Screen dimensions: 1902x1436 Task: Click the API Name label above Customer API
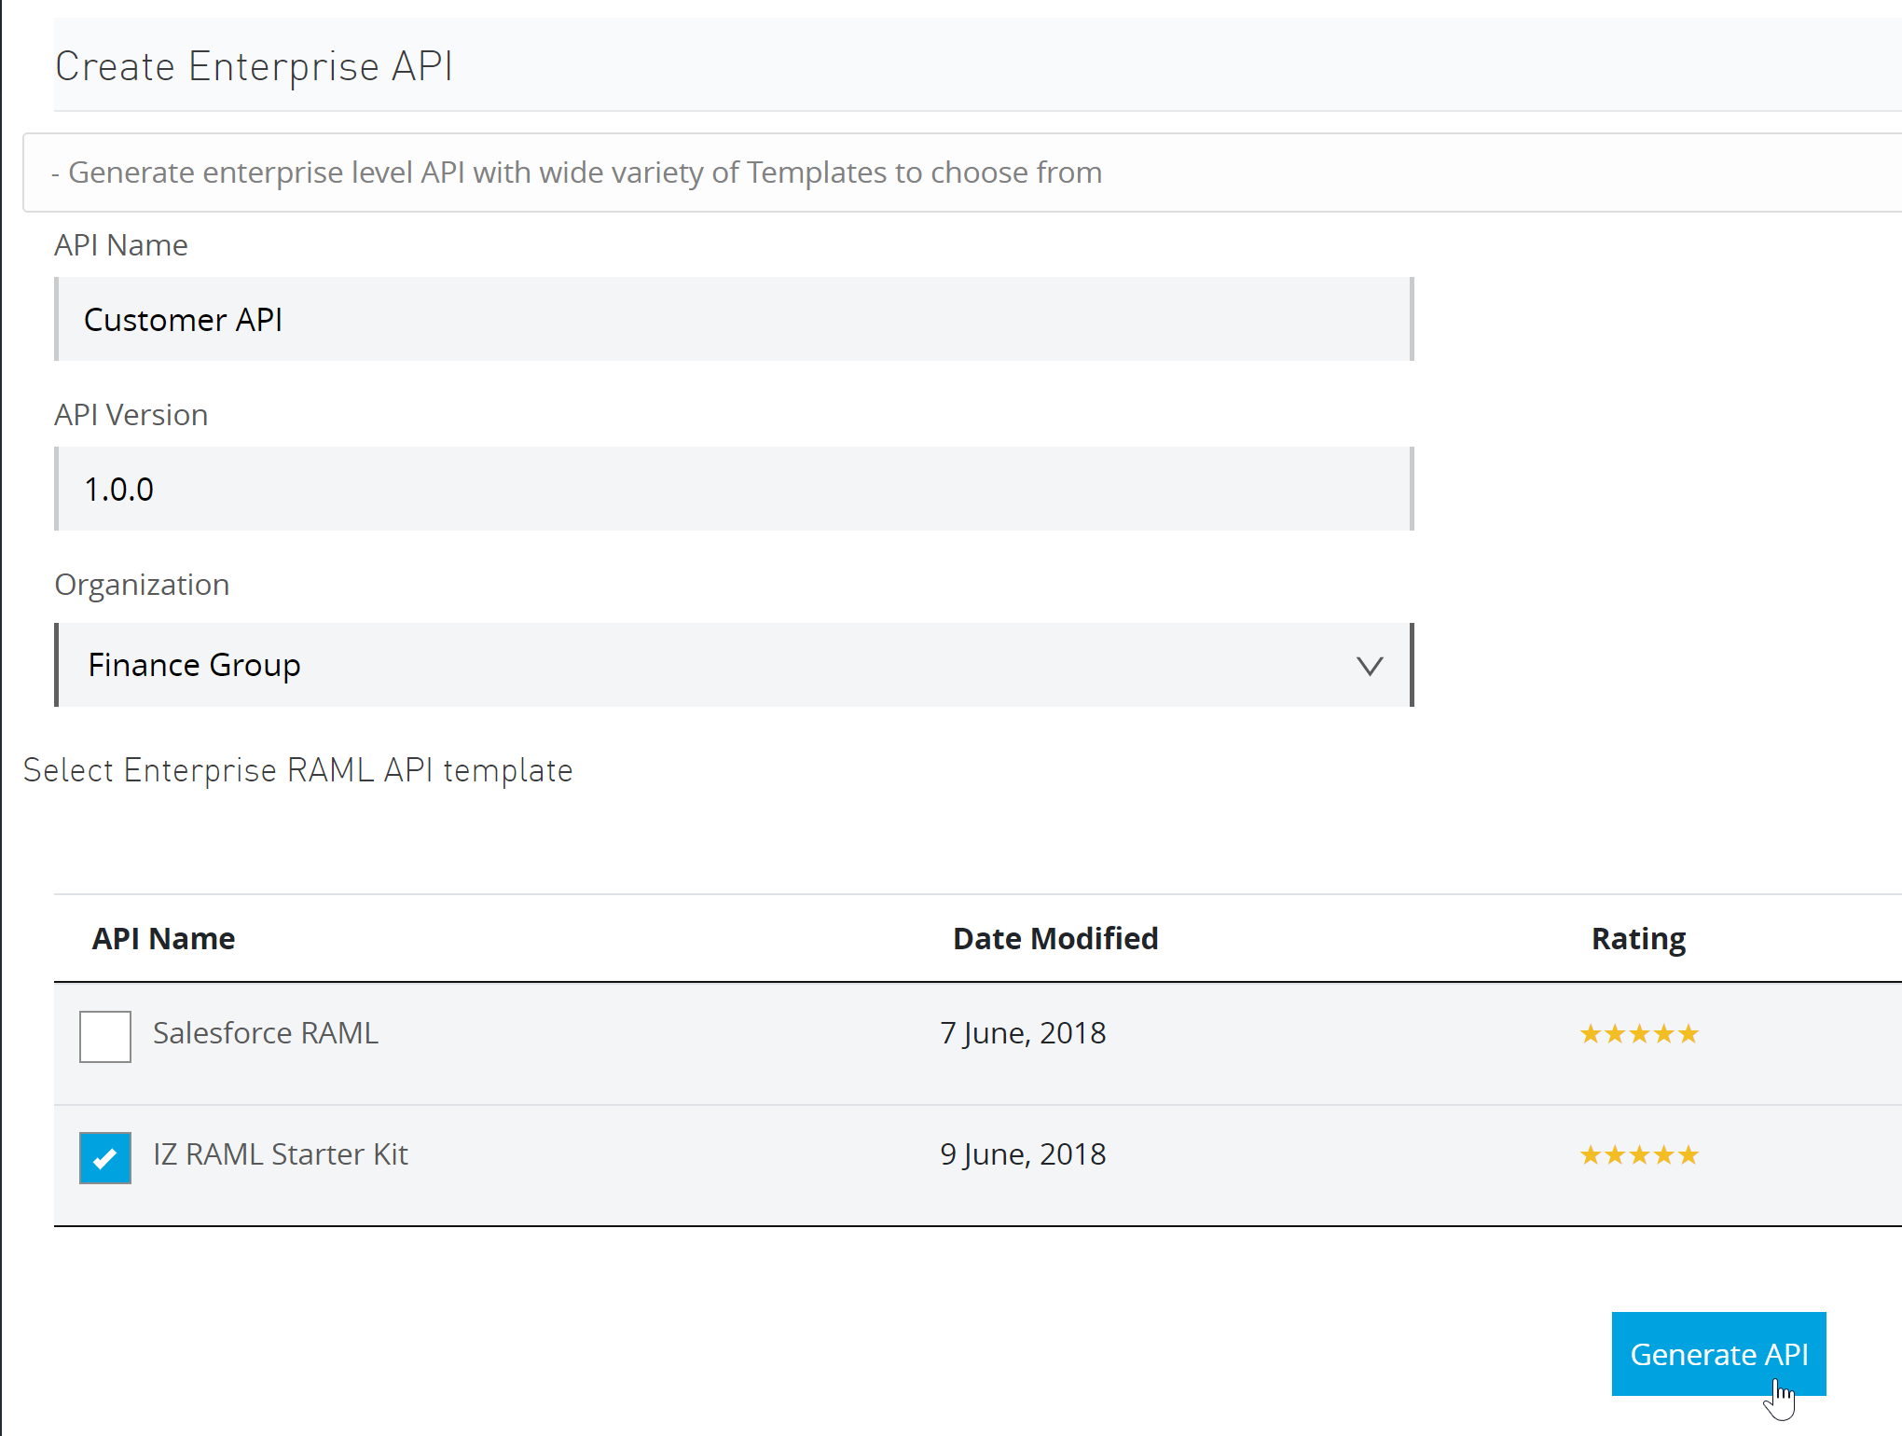point(121,245)
